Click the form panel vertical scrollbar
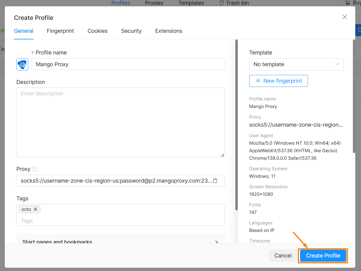 coord(237,125)
